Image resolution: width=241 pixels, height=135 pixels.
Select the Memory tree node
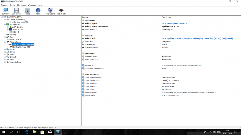(x=13, y=35)
